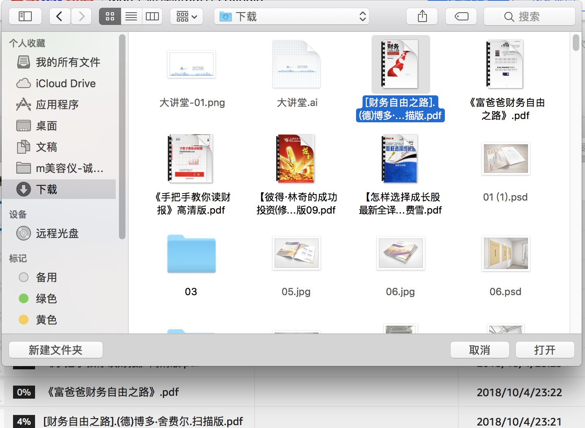Click the 打开 button

[545, 350]
